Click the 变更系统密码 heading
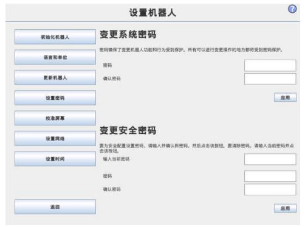The image size is (305, 227). [x=128, y=34]
